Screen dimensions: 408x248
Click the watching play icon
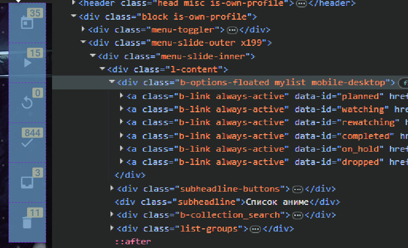coord(28,63)
